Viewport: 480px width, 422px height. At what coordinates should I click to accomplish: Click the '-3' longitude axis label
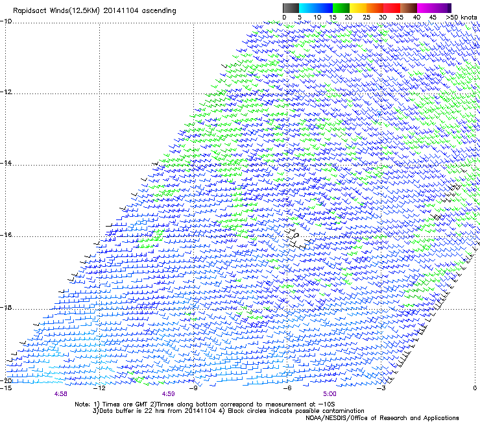(x=381, y=388)
